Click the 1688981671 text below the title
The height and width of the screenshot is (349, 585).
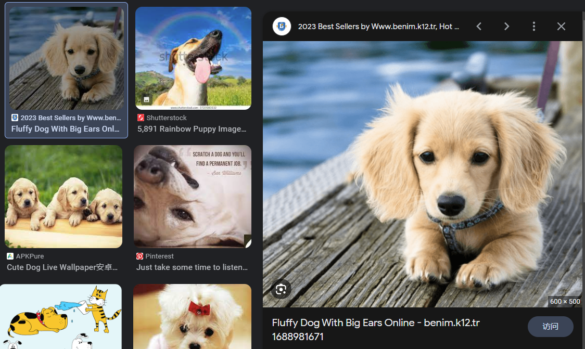(x=298, y=337)
